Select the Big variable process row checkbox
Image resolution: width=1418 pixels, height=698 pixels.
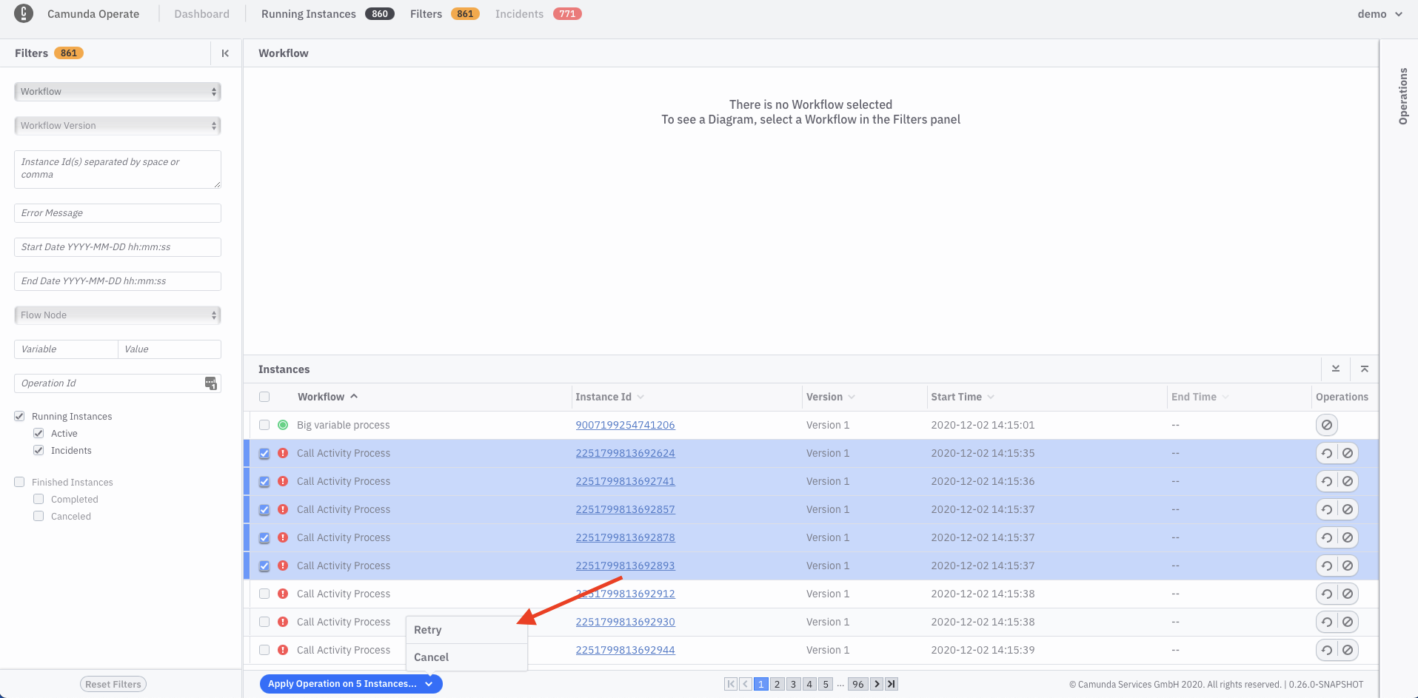264,425
